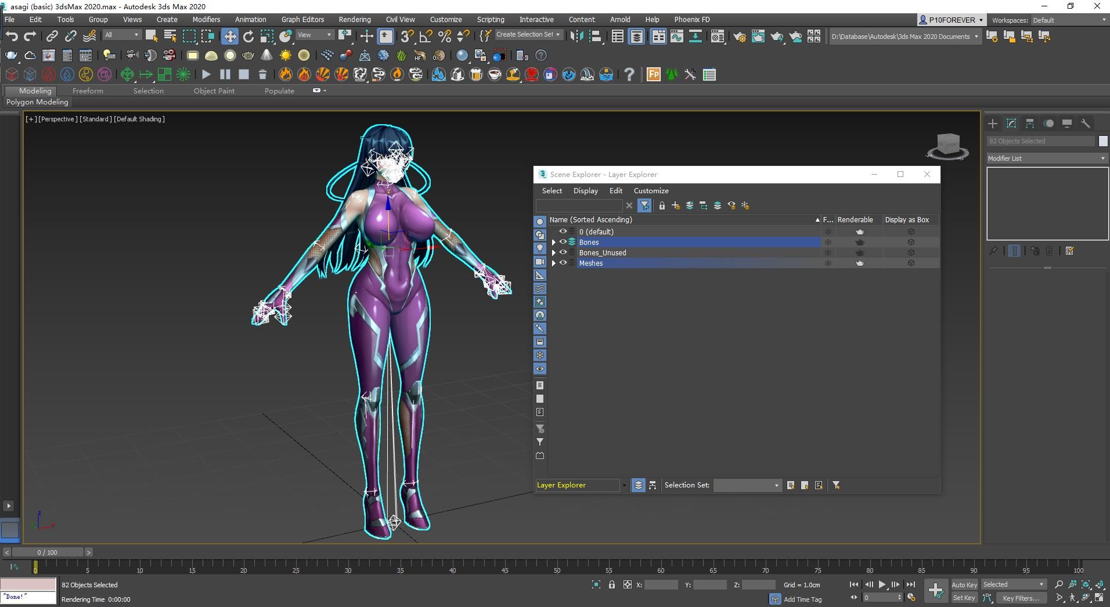
Task: Click the Zoom Extents All viewport control
Action: [x=1100, y=584]
